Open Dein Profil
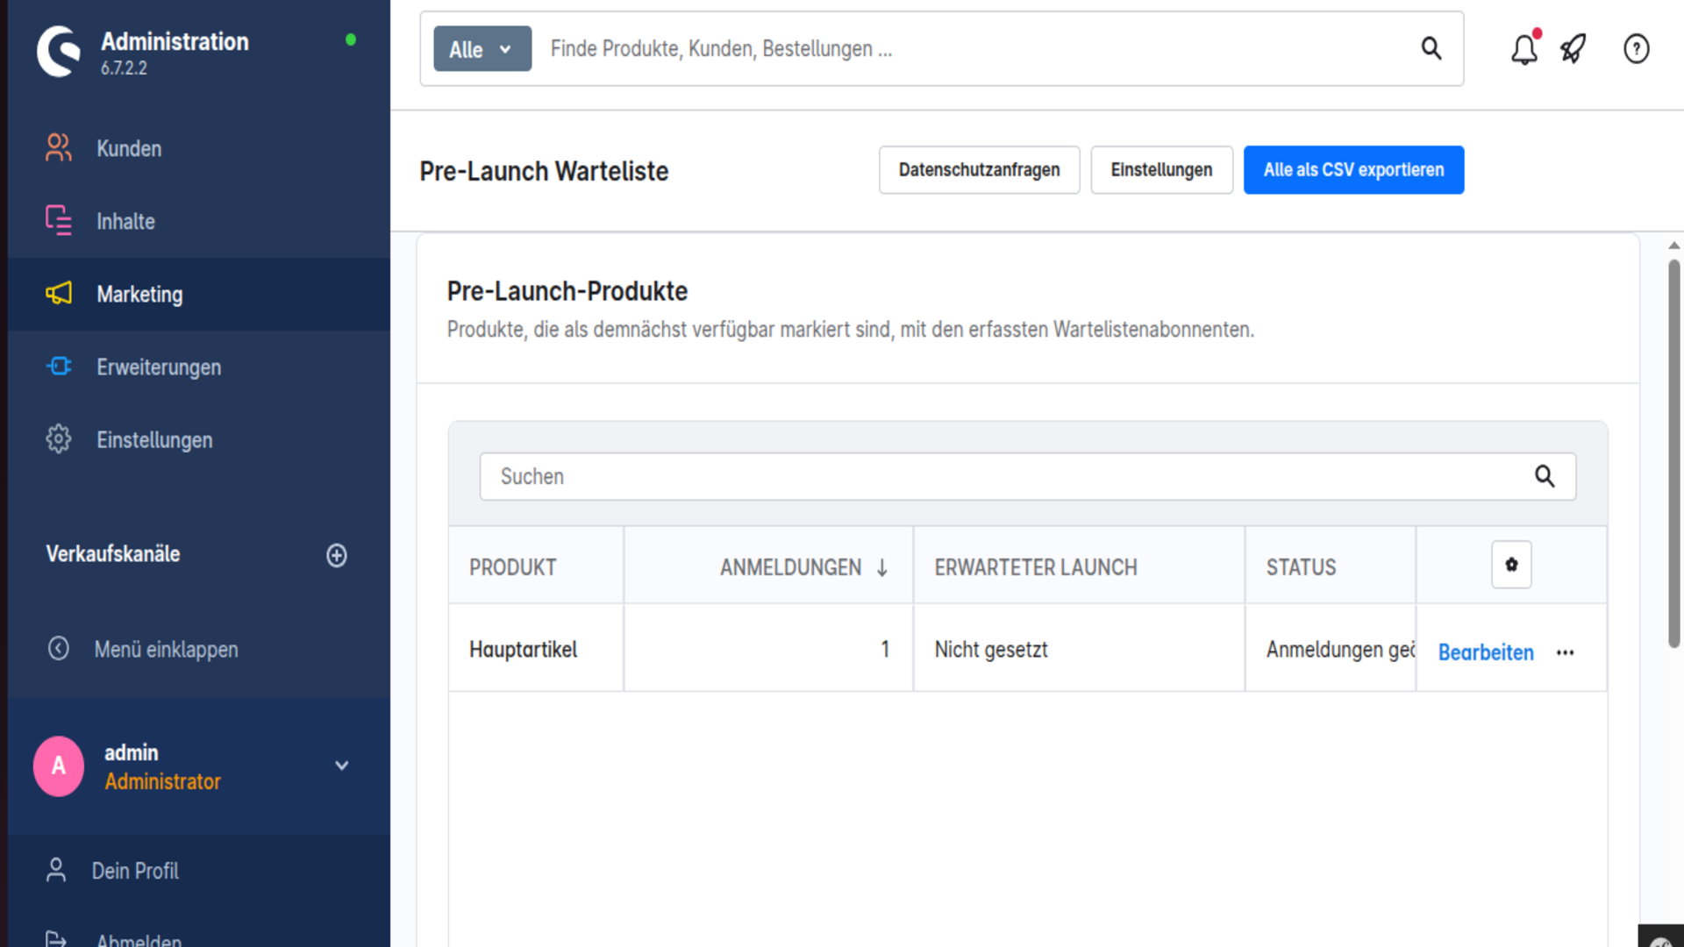The height and width of the screenshot is (947, 1684). coord(135,871)
